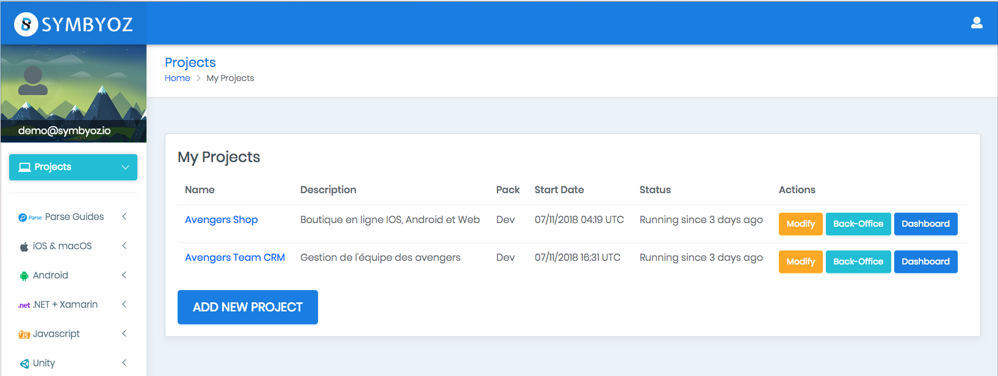This screenshot has height=376, width=998.
Task: Click the Name column header
Action: (200, 190)
